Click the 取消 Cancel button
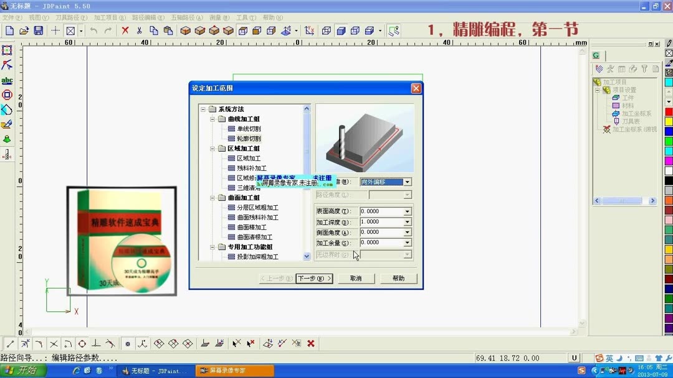673x378 pixels. click(x=356, y=278)
